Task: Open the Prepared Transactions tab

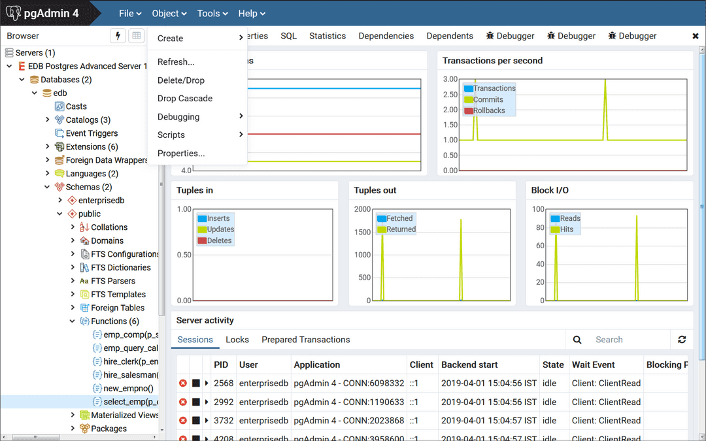Action: point(305,340)
